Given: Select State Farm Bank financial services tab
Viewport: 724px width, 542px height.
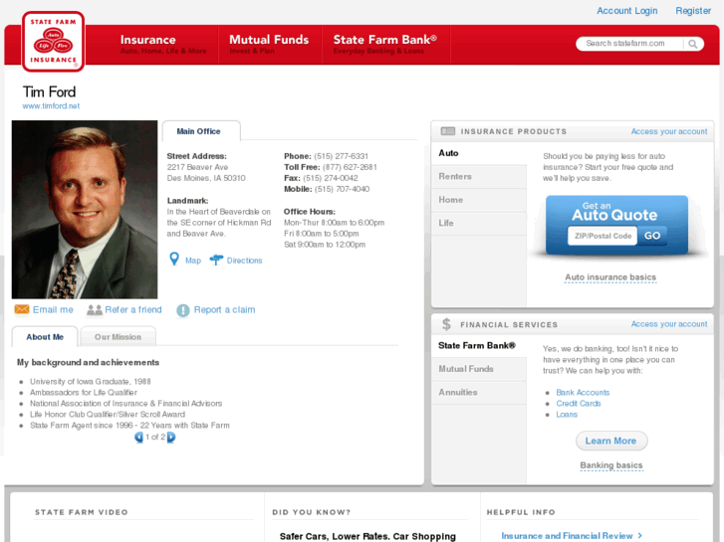Looking at the screenshot, I should tap(479, 345).
